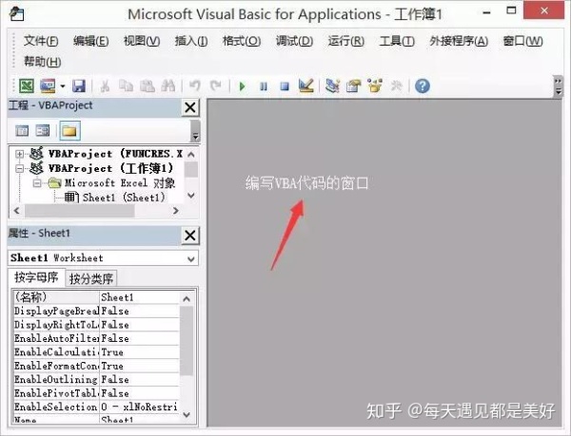Save the workbook with the floppy icon
The height and width of the screenshot is (436, 571).
(79, 86)
